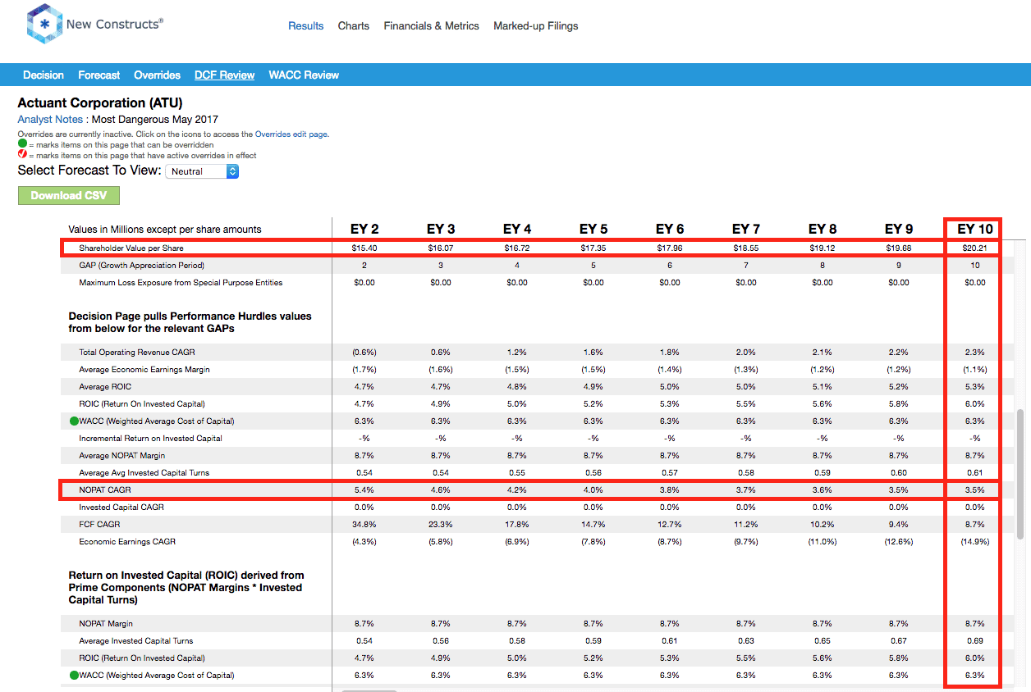Switch to the Forecast tab
Image resolution: width=1031 pixels, height=692 pixels.
pyautogui.click(x=99, y=75)
